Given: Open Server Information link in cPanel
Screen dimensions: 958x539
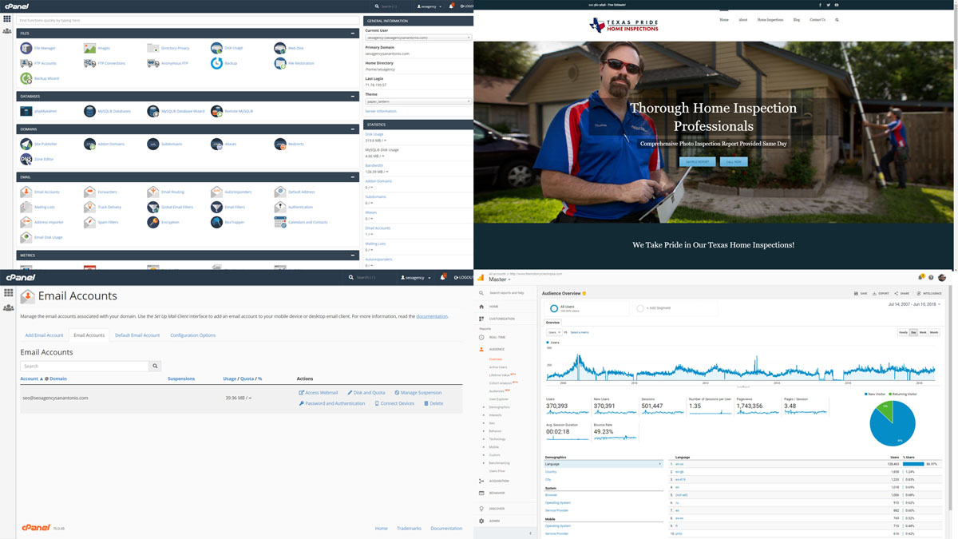Looking at the screenshot, I should (381, 111).
